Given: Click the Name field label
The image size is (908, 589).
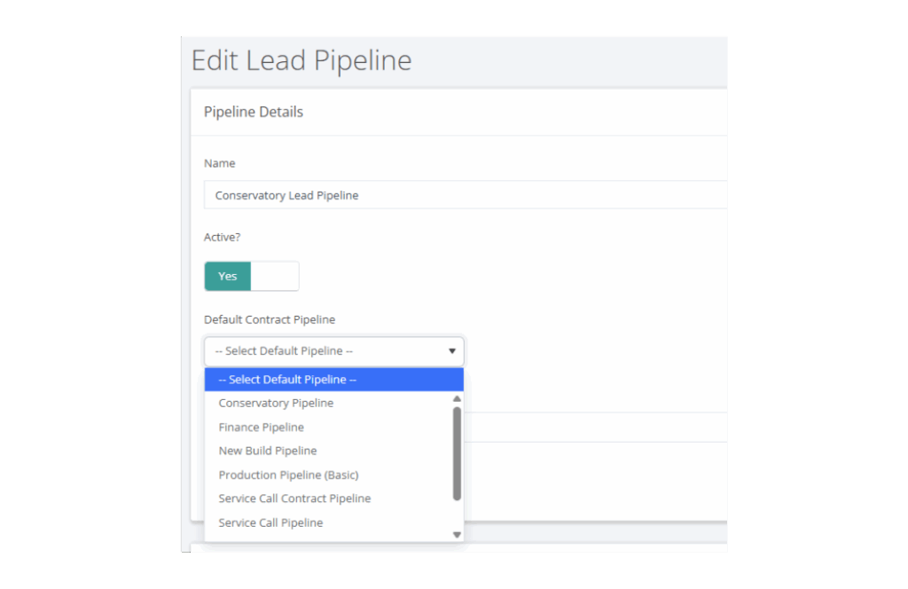Looking at the screenshot, I should pyautogui.click(x=220, y=163).
